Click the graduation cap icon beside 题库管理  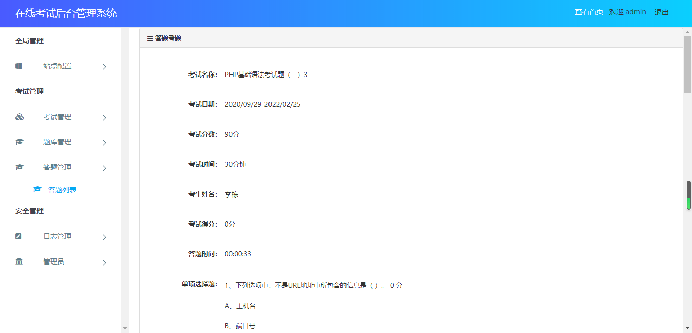pyautogui.click(x=19, y=142)
